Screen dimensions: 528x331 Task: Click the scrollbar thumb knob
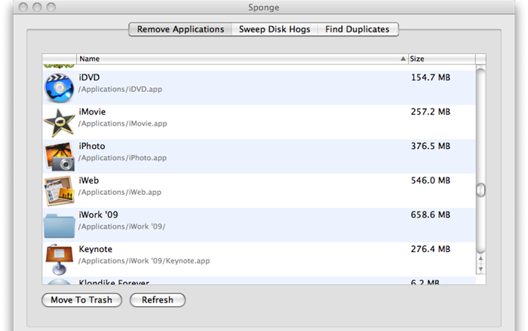(x=481, y=190)
